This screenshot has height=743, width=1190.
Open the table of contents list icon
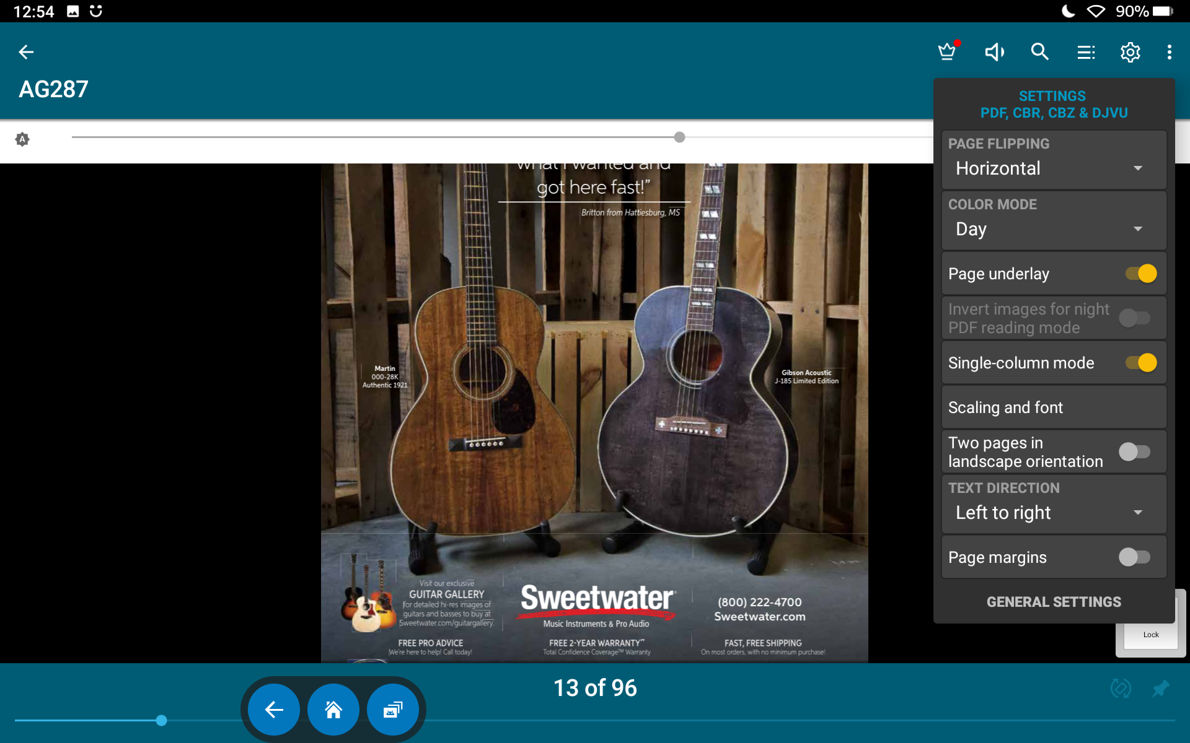pyautogui.click(x=1086, y=52)
